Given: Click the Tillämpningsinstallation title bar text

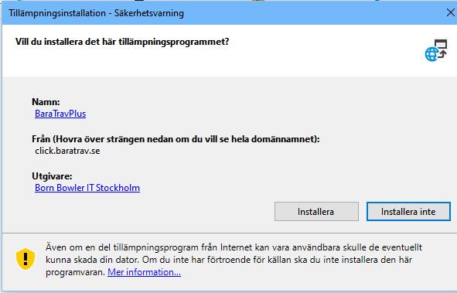Looking at the screenshot, I should click(96, 13).
